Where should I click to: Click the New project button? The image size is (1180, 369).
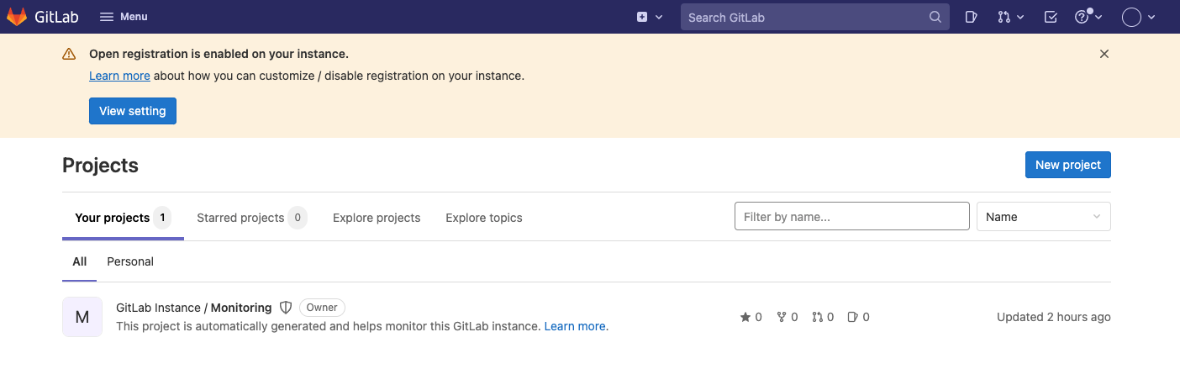[1067, 165]
